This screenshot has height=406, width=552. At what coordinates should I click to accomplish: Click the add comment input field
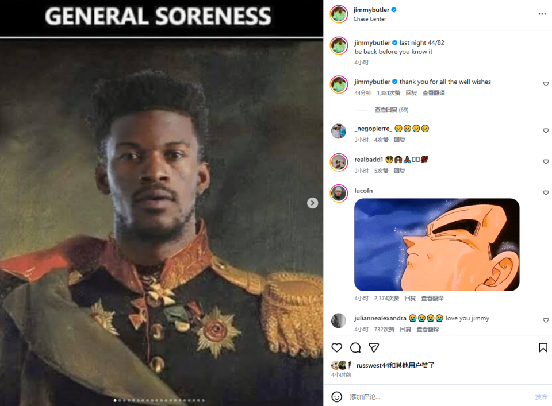[437, 396]
